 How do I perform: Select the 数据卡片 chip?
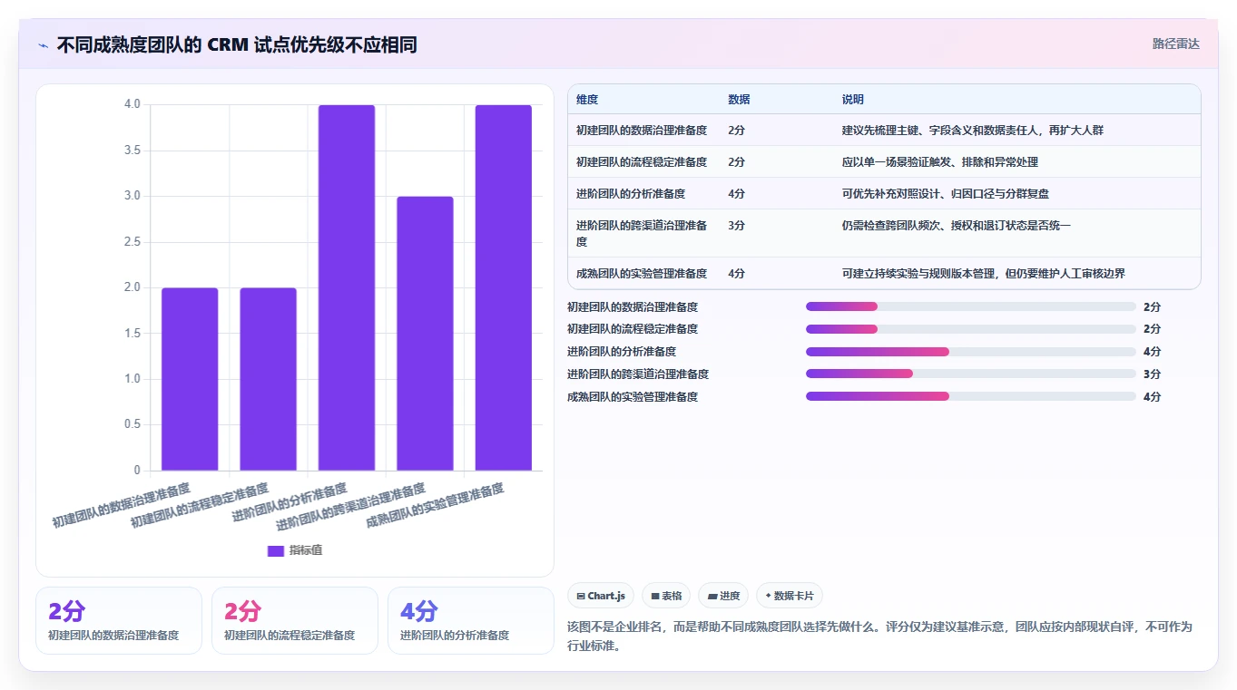pos(790,596)
